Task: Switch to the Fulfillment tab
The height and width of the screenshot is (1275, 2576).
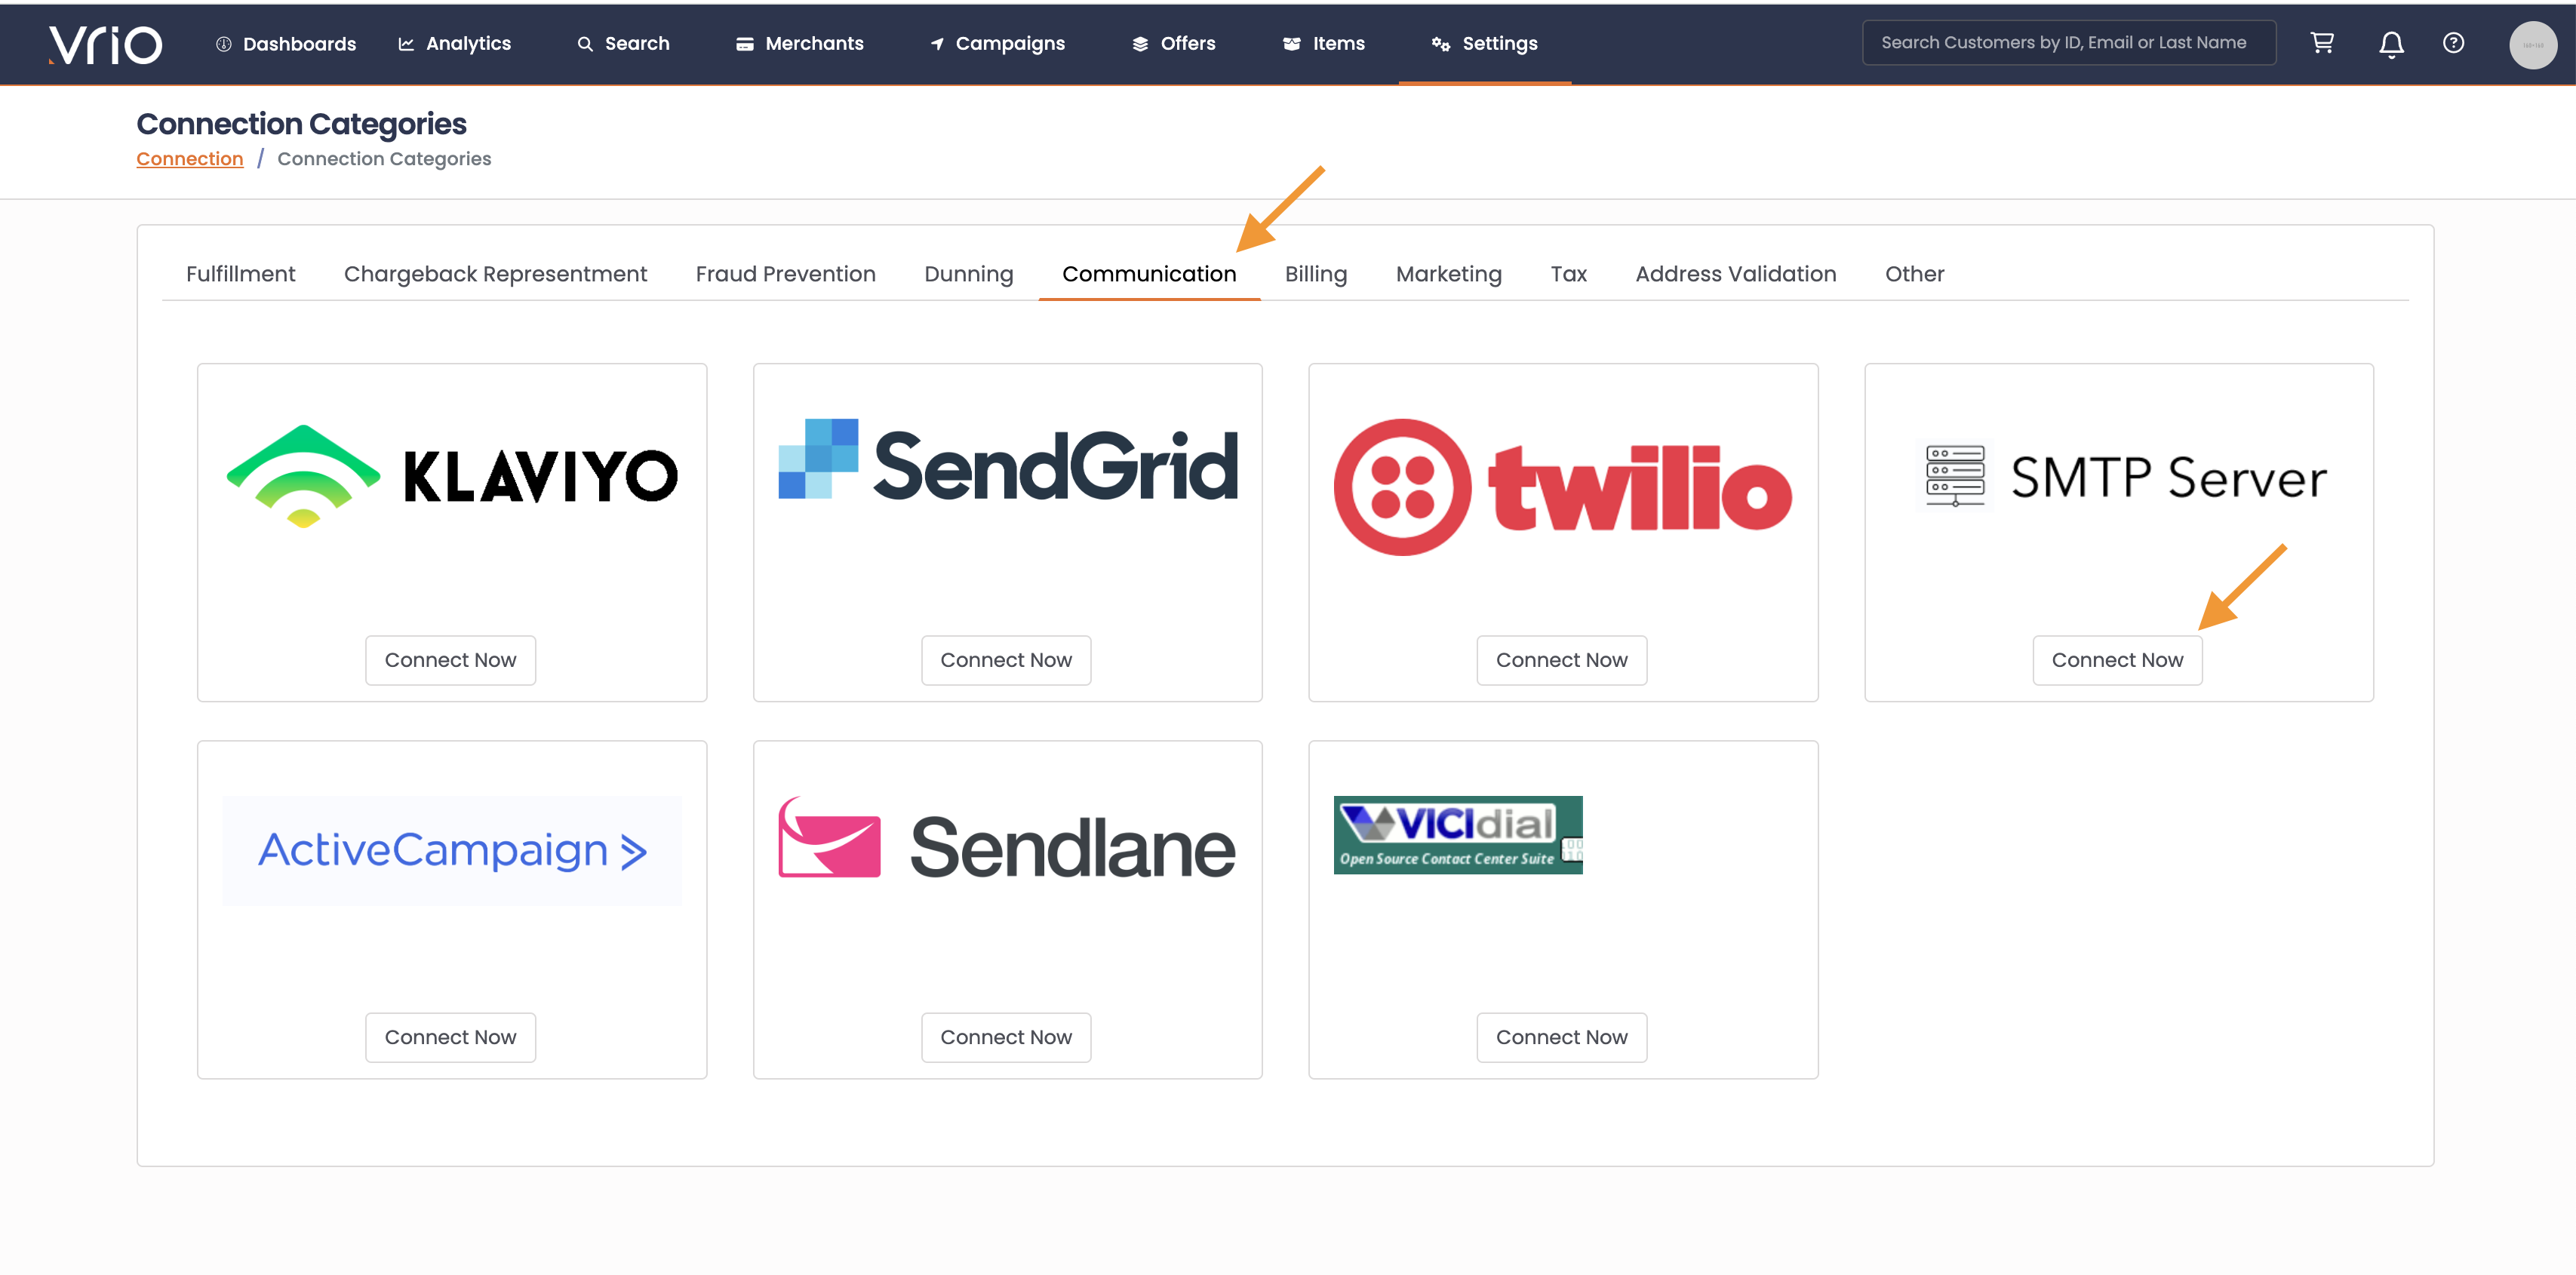Action: [x=241, y=274]
